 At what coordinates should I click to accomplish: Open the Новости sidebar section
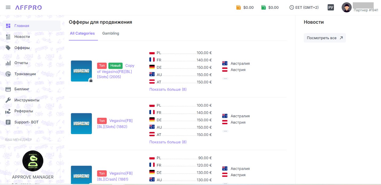[x=22, y=37]
